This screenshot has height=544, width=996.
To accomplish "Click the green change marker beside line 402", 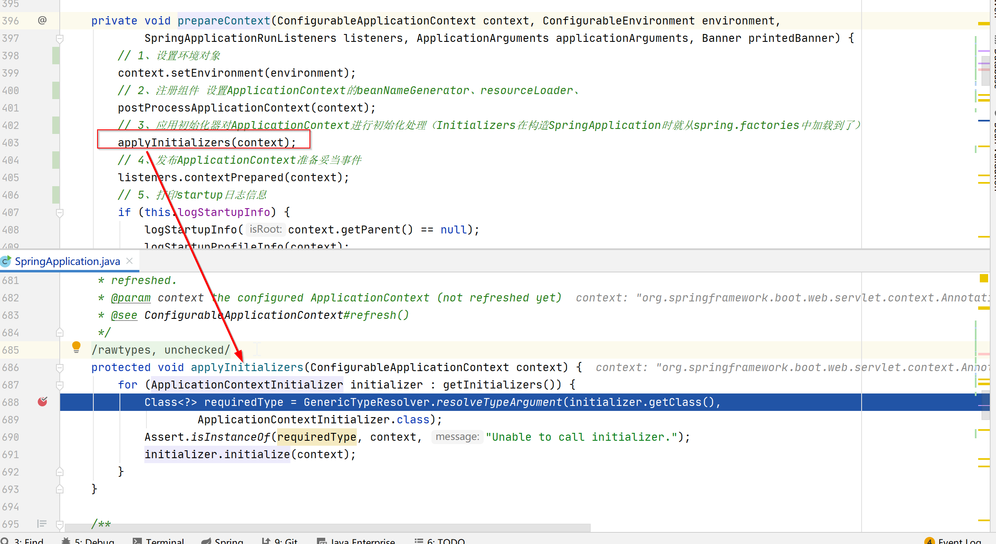I will click(x=56, y=125).
